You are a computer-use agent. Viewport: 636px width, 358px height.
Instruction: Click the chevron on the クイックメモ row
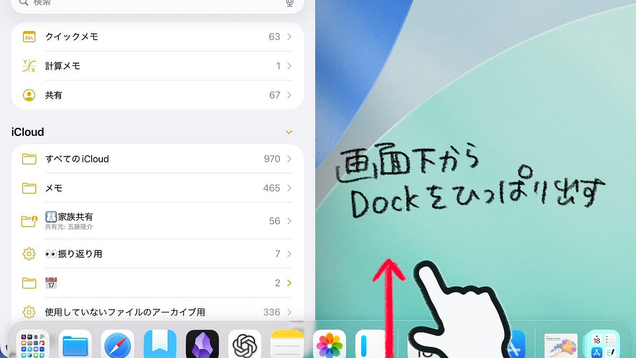(x=289, y=37)
